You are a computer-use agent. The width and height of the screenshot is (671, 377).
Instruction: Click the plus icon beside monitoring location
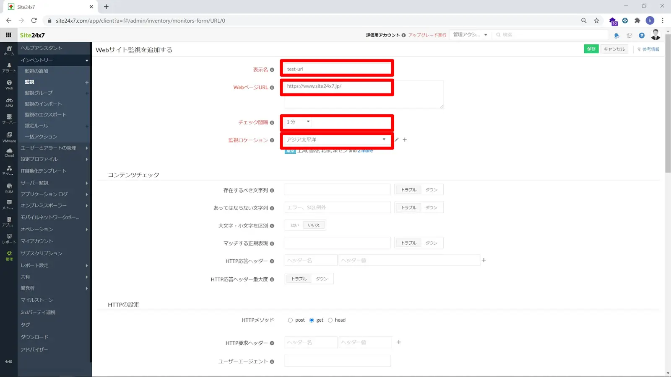[405, 139]
